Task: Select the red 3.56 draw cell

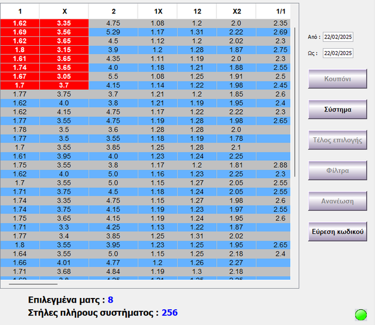Action: [64, 32]
